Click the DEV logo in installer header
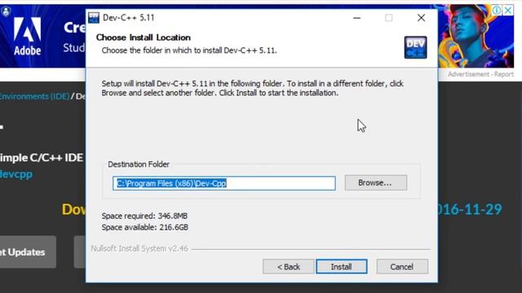This screenshot has height=293, width=522. coord(415,47)
